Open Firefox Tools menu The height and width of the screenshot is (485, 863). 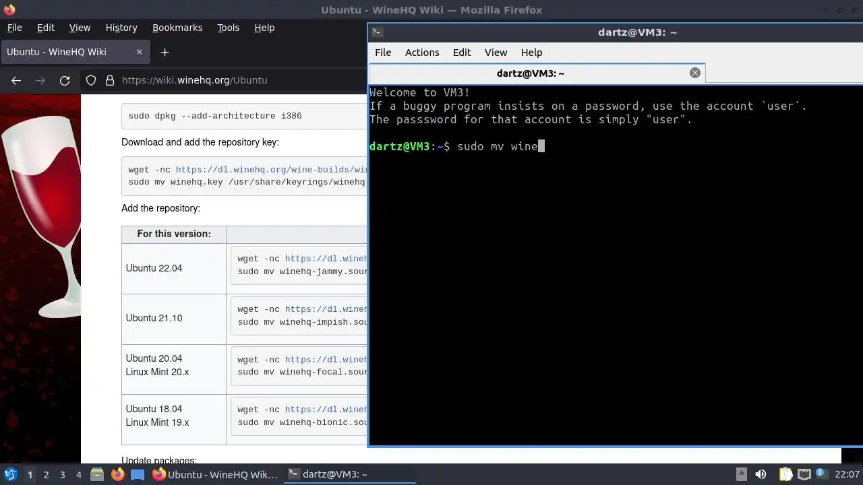pyautogui.click(x=228, y=28)
